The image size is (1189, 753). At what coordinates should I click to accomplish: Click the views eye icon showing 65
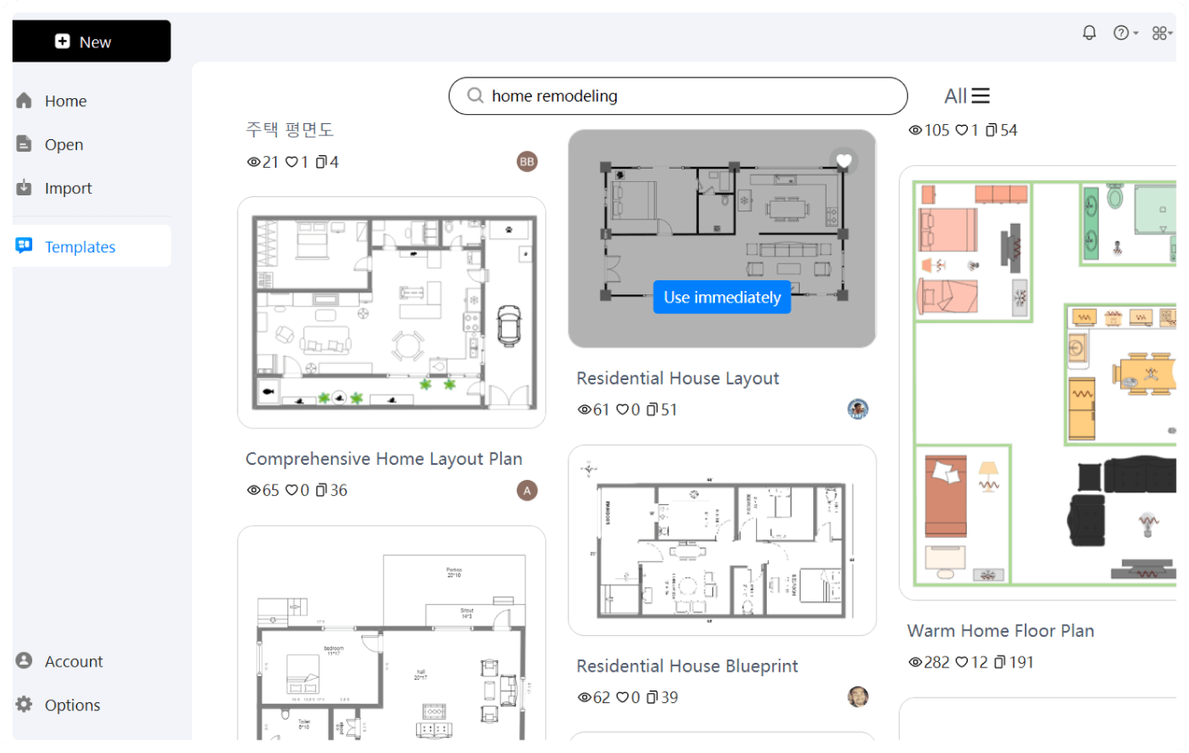[254, 491]
